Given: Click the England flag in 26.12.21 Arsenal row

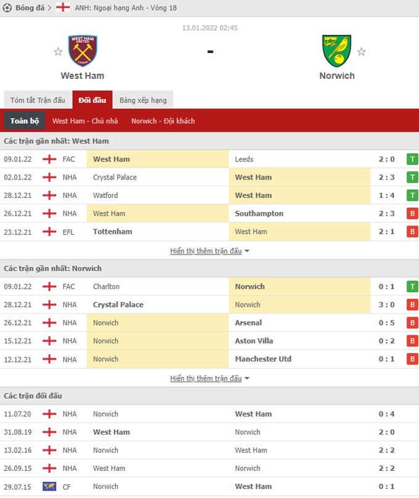Looking at the screenshot, I should [49, 323].
